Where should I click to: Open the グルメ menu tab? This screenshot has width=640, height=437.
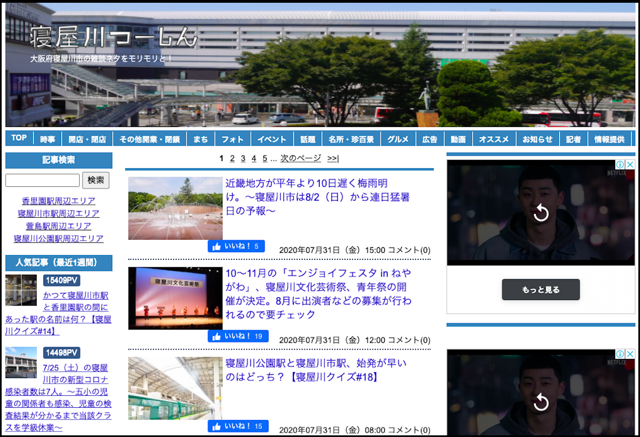[x=398, y=139]
